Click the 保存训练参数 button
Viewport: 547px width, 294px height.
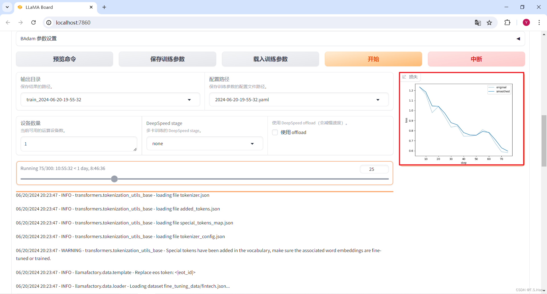pyautogui.click(x=168, y=59)
